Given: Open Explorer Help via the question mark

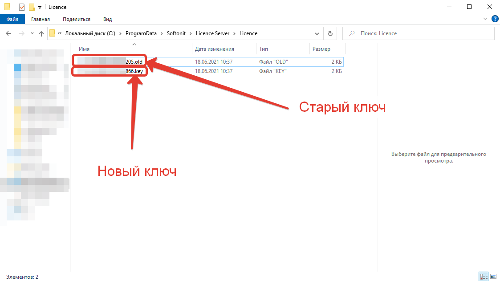Looking at the screenshot, I should click(x=495, y=19).
